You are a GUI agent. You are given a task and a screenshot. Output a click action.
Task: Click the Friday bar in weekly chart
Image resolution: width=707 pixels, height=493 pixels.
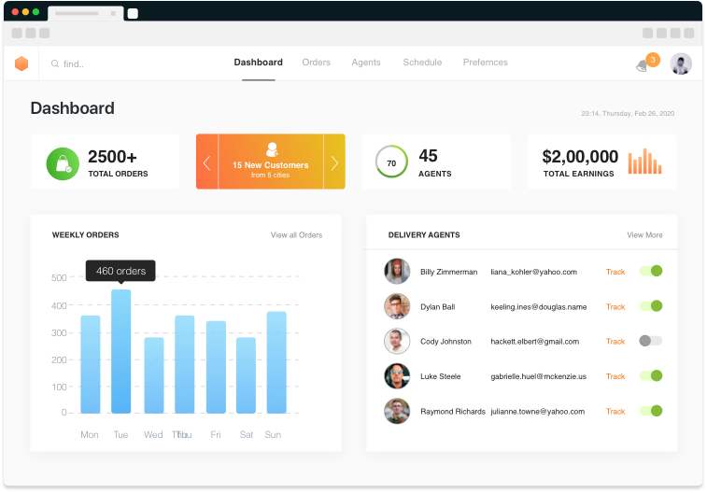pos(216,367)
